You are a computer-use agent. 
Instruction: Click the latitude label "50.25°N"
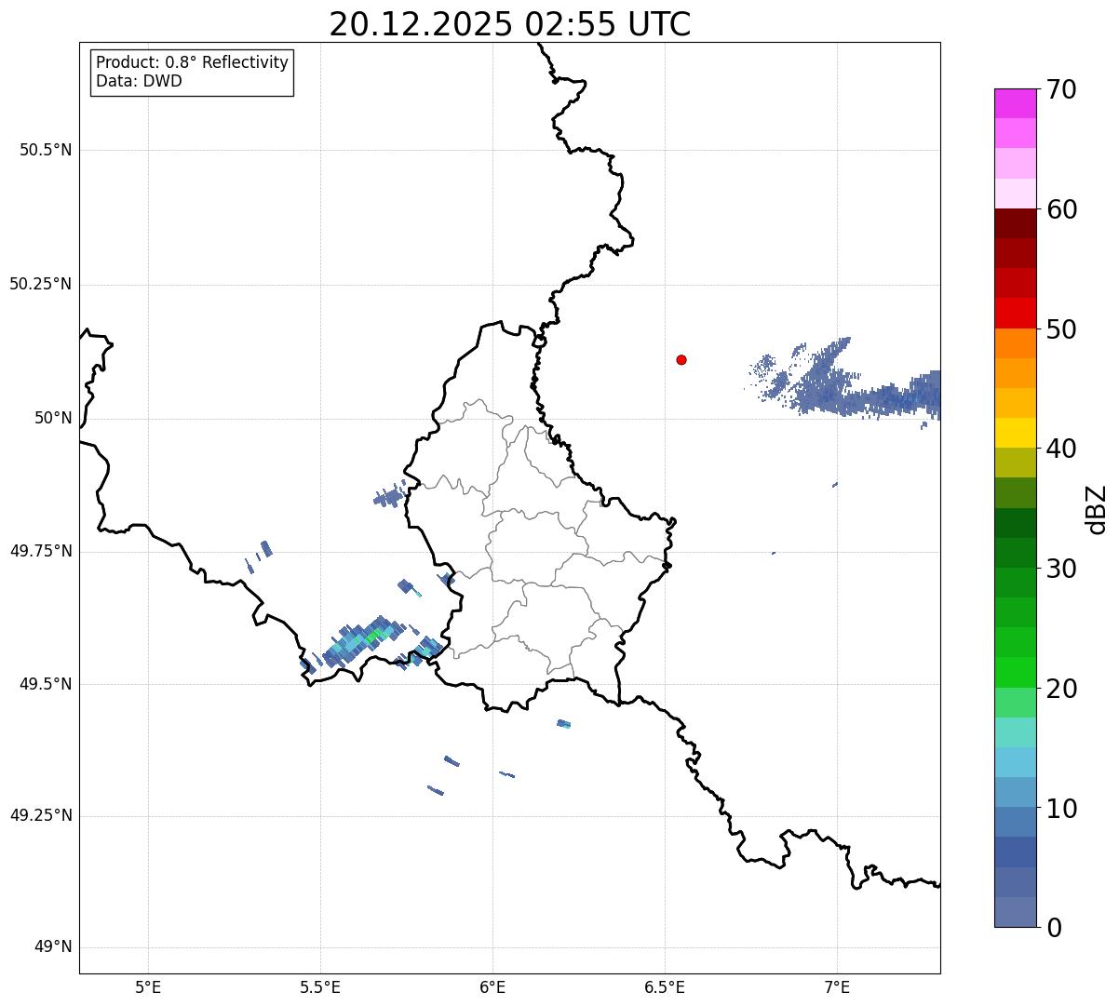pos(40,284)
